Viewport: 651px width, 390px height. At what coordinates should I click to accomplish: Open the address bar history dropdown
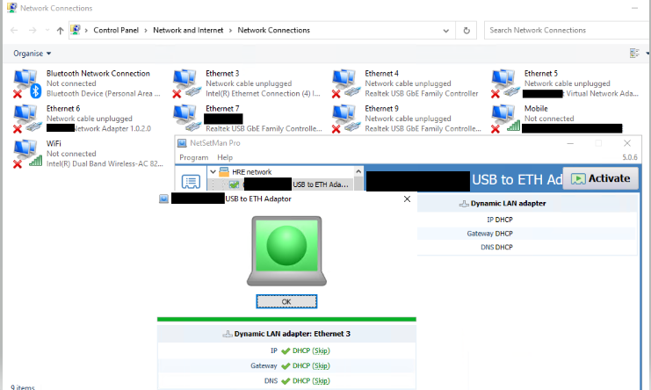[x=446, y=30]
